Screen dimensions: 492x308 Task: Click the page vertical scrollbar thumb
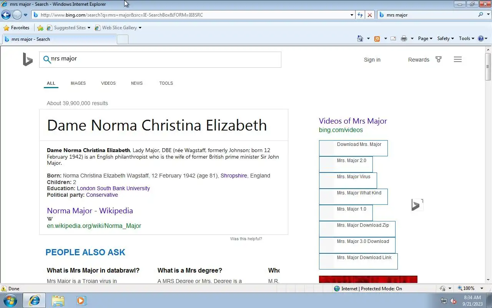(x=488, y=67)
